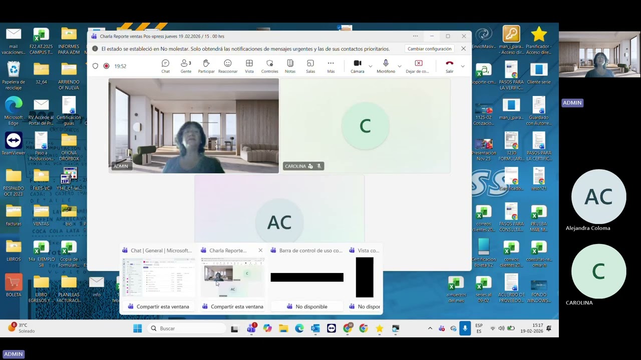641x360 pixels.
Task: Toggle the Cámara on or off
Action: pos(358,66)
